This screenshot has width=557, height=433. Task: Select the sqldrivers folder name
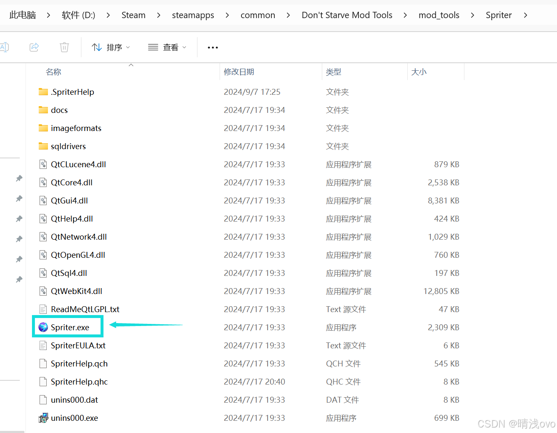click(x=68, y=146)
